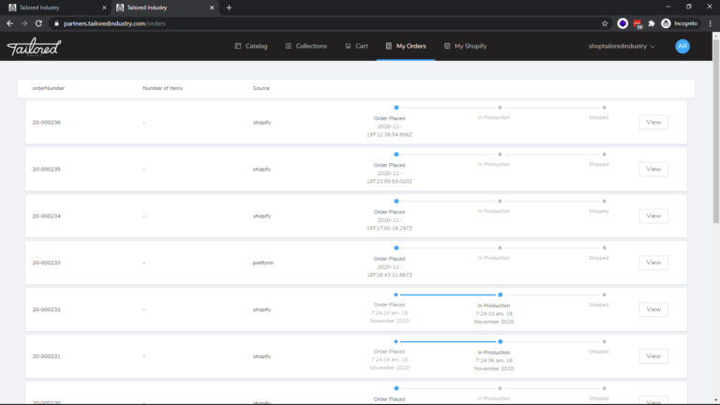Go to the Collections tab

(306, 45)
